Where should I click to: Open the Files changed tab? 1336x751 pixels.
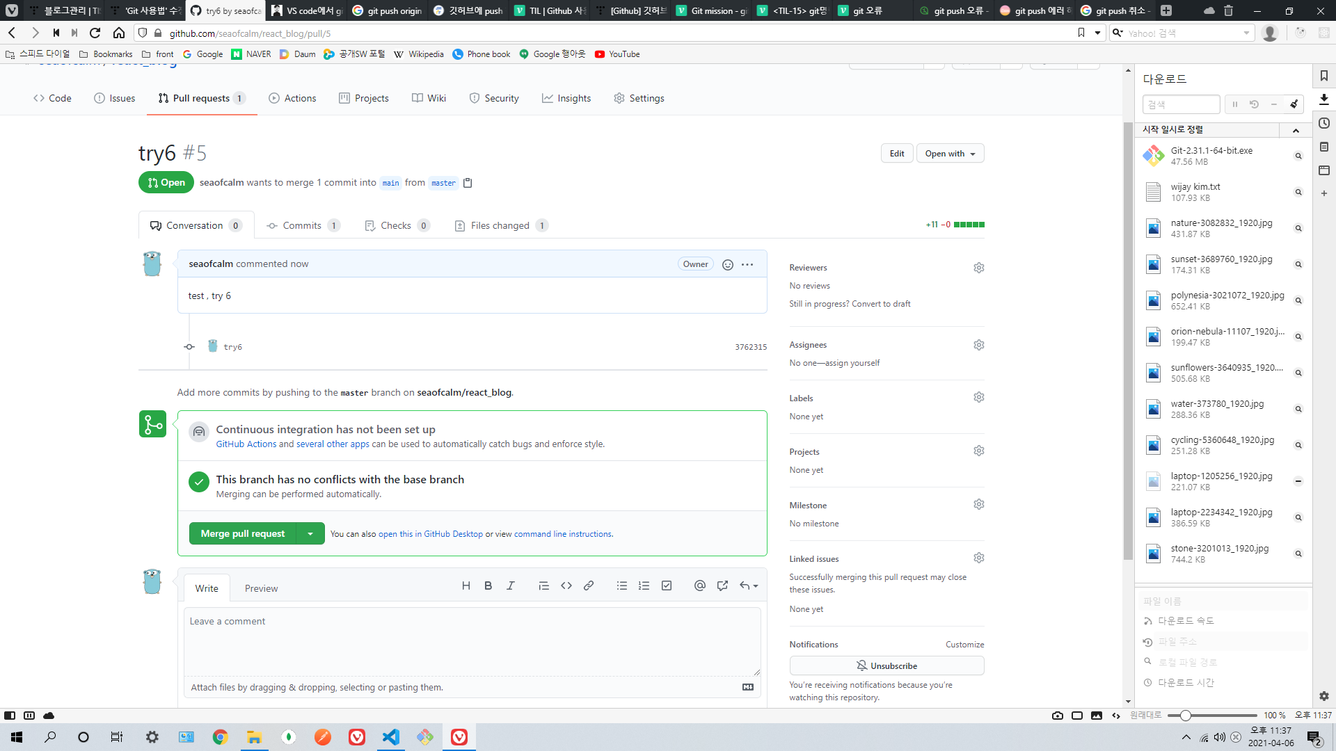coord(501,225)
